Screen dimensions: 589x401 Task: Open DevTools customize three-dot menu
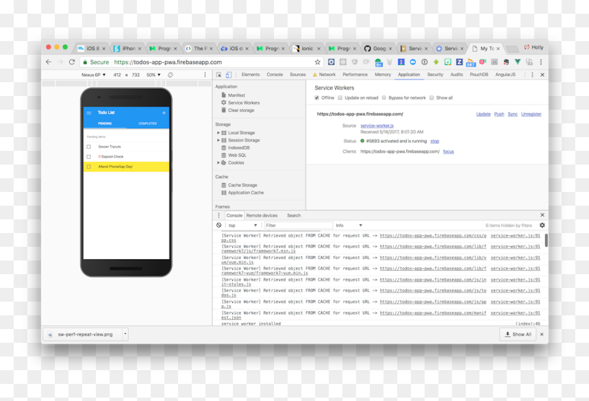click(532, 75)
